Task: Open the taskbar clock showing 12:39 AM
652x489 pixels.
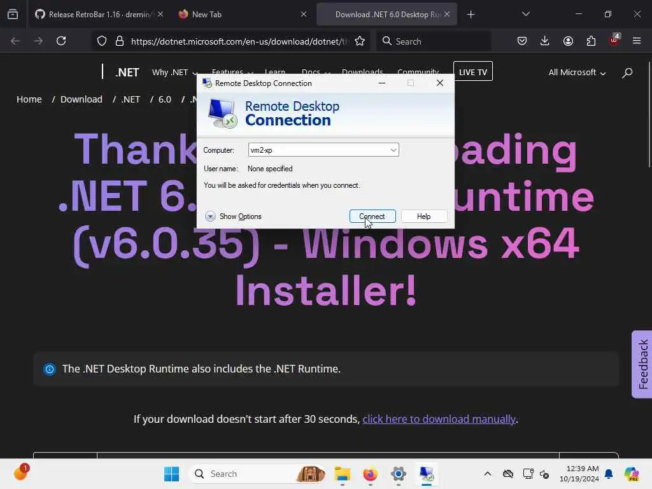Action: [579, 474]
